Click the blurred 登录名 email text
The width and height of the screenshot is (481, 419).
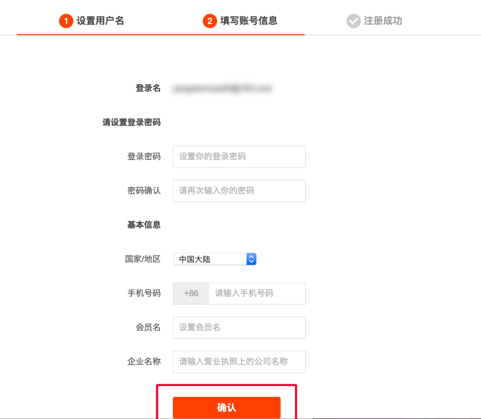(223, 88)
